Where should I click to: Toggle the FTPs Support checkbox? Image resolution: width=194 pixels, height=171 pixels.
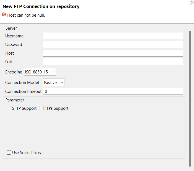41,108
